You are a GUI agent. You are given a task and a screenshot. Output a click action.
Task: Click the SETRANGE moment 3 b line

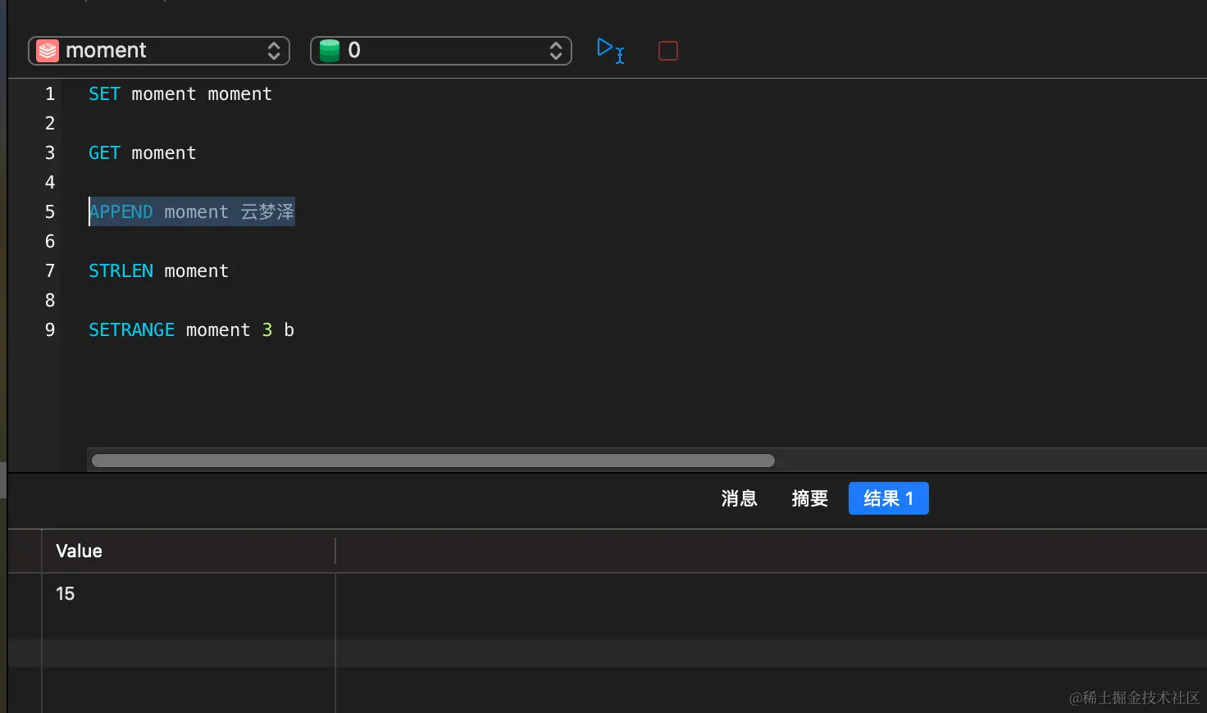point(191,330)
